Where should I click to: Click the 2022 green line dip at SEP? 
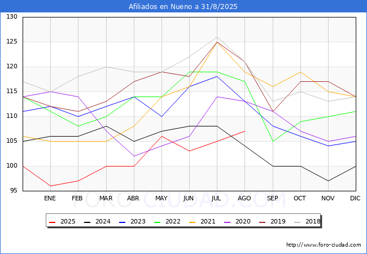point(273,141)
